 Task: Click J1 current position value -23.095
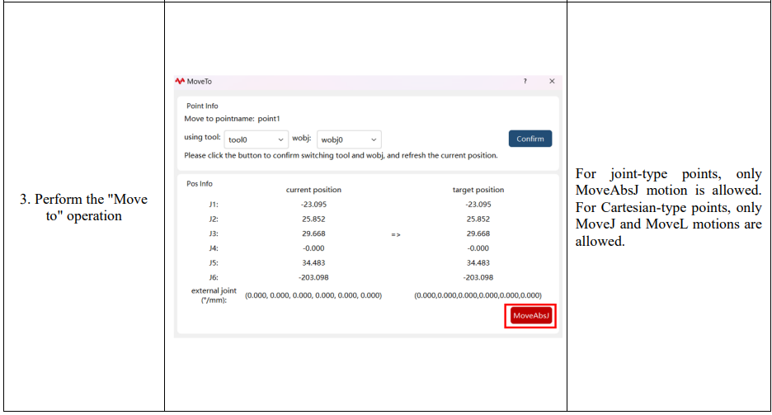313,205
